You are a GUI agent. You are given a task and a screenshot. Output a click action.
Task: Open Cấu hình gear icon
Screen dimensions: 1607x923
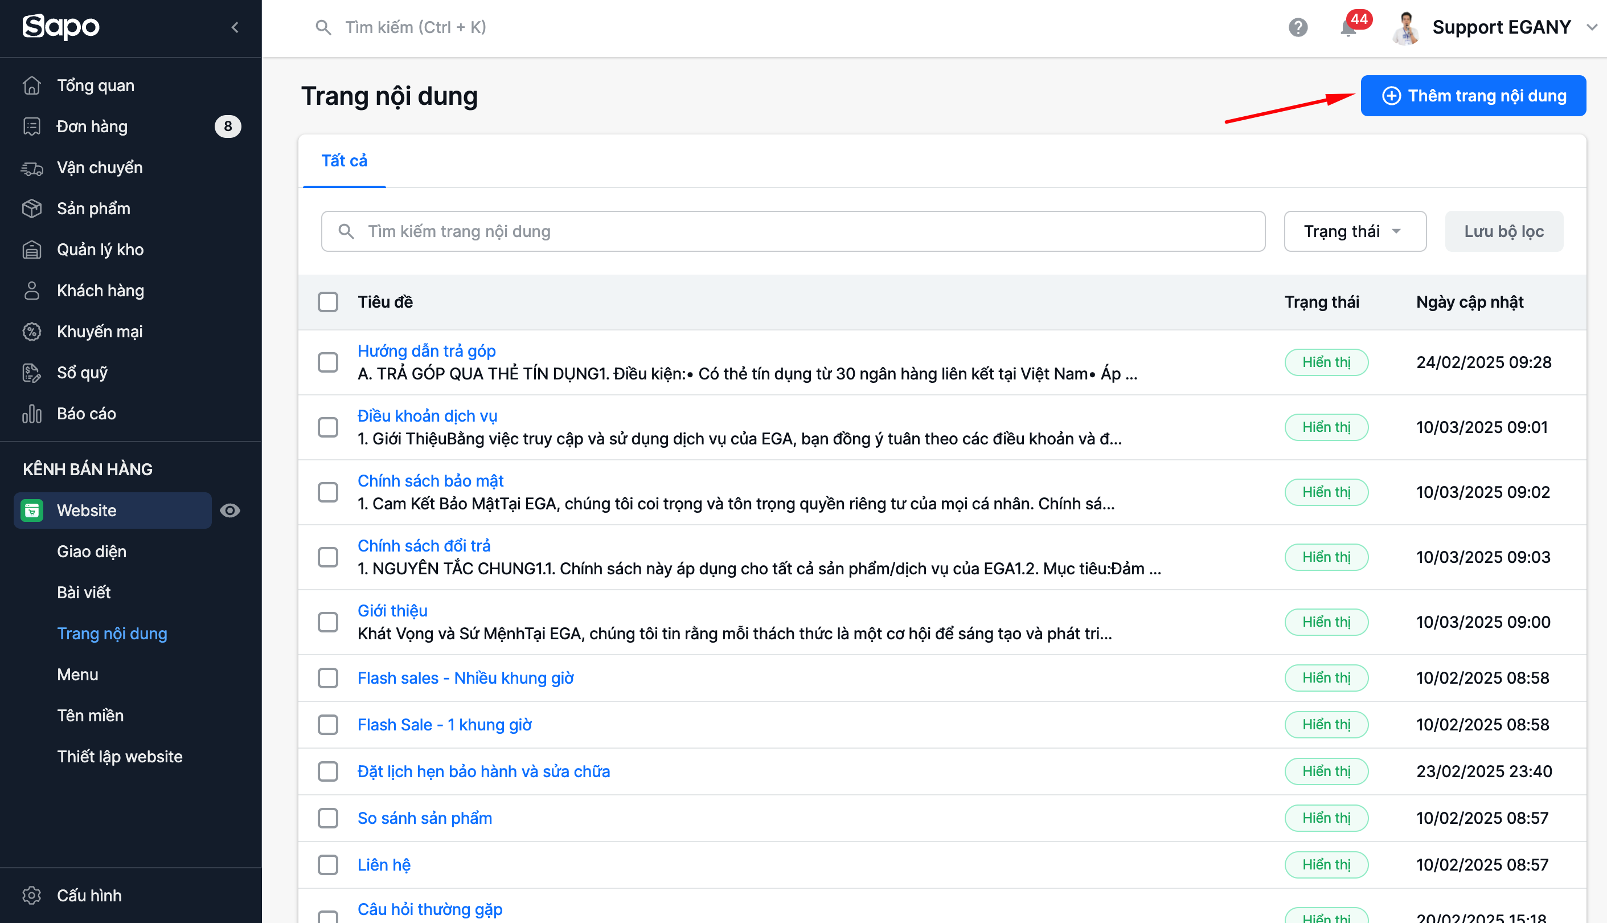coord(32,895)
